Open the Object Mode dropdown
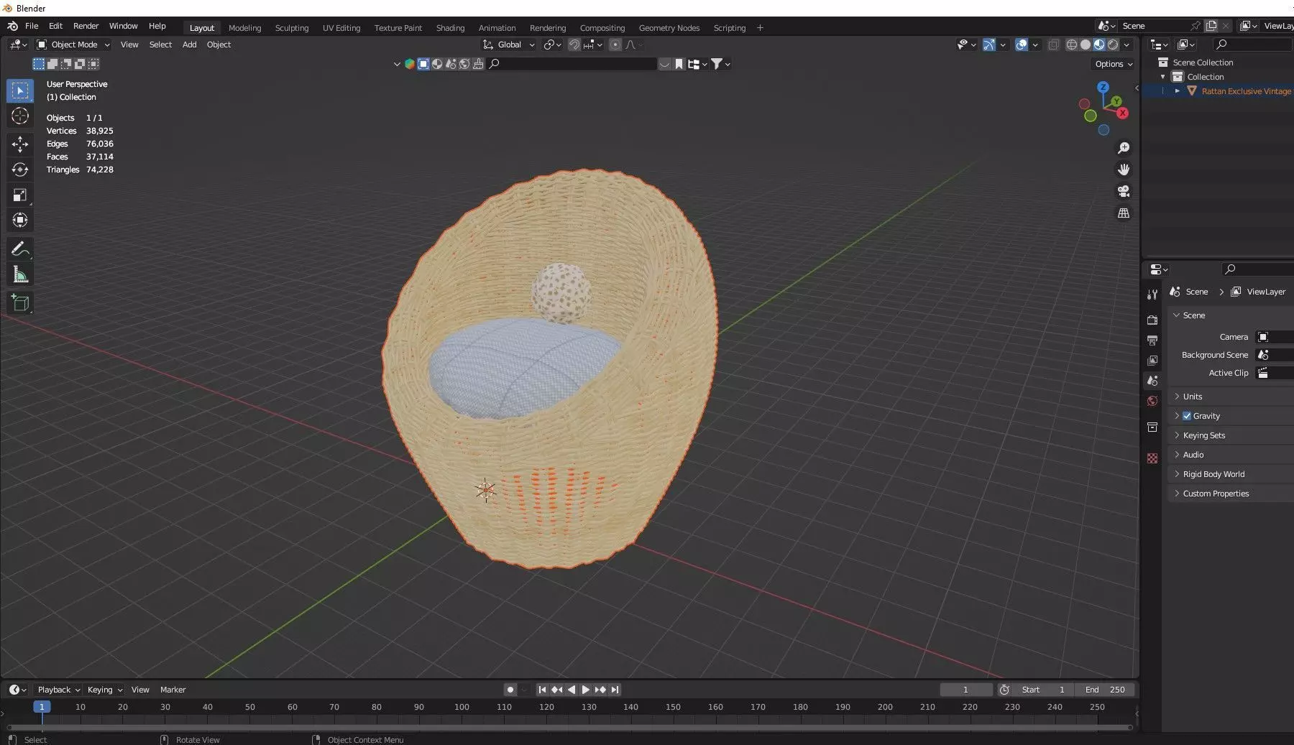The width and height of the screenshot is (1294, 745). (x=73, y=45)
